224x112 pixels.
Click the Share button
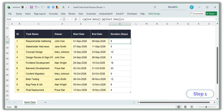click(211, 13)
